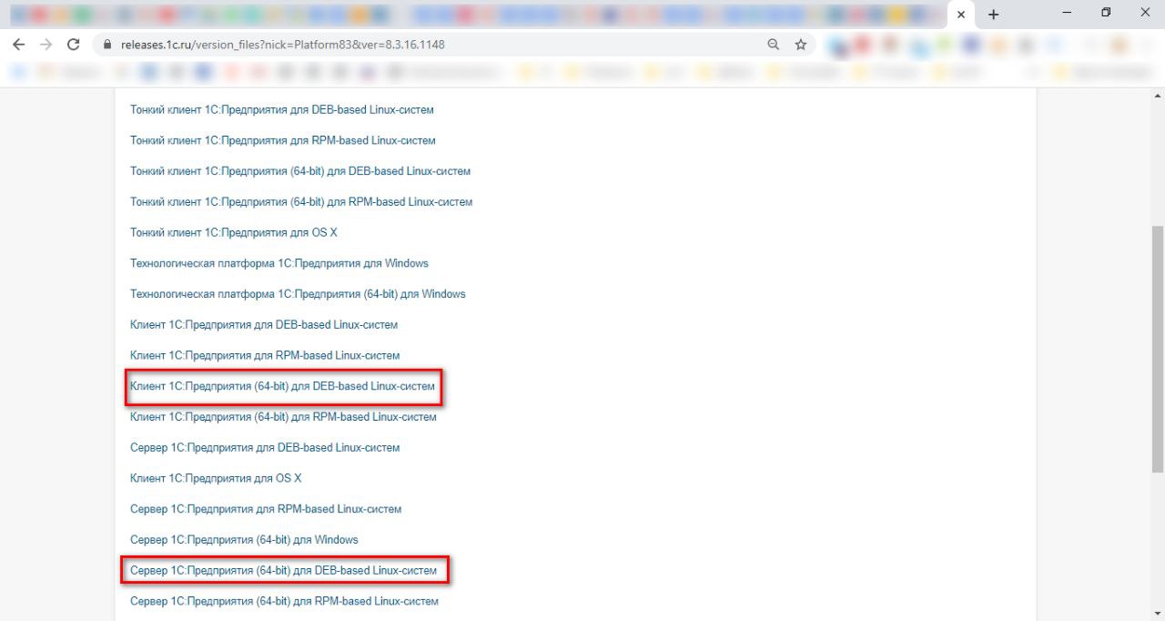Open Сервер (64-bit) для RPM-based Linux link
This screenshot has width=1165, height=621.
[284, 601]
